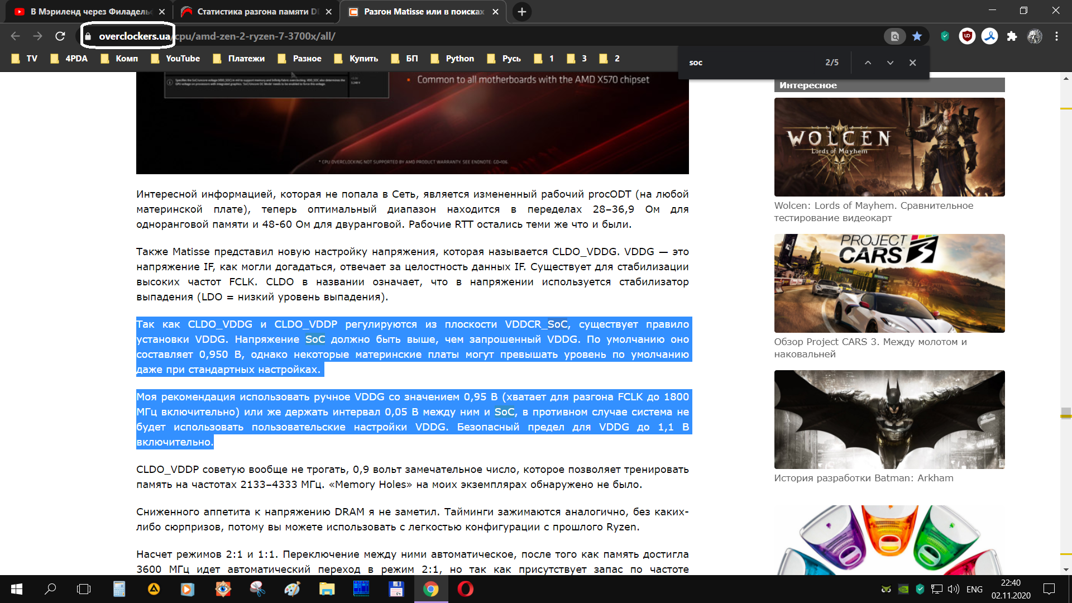The image size is (1072, 603).
Task: Switch to the В Мэриленд через Филадельфию tab
Action: click(x=89, y=12)
